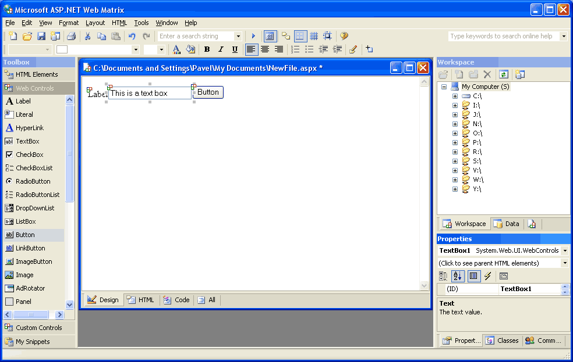
Task: Enable center text alignment
Action: coord(265,49)
